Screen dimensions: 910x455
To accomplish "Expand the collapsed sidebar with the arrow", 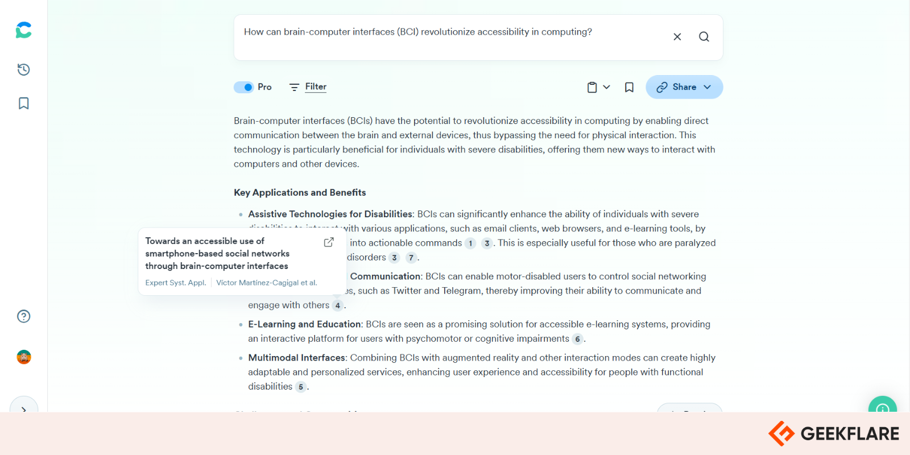I will (x=24, y=409).
